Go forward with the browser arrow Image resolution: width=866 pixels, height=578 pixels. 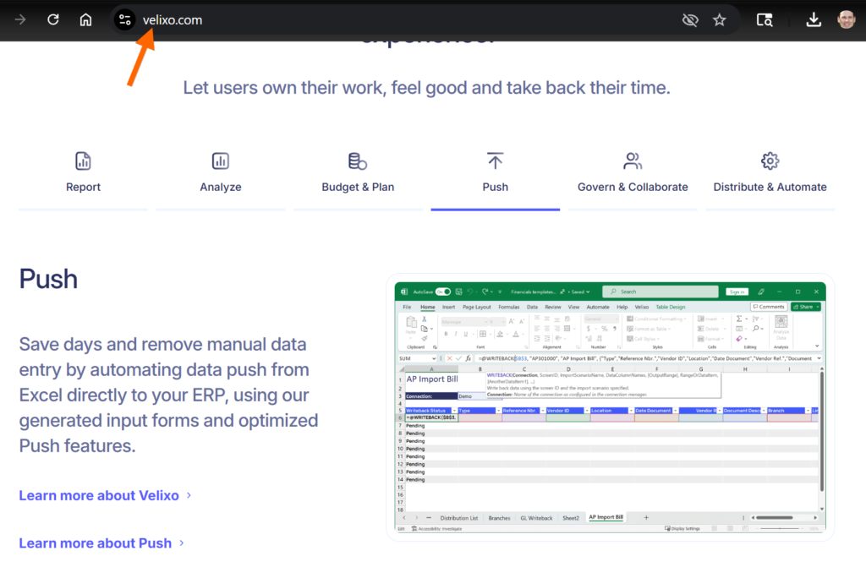coord(20,19)
